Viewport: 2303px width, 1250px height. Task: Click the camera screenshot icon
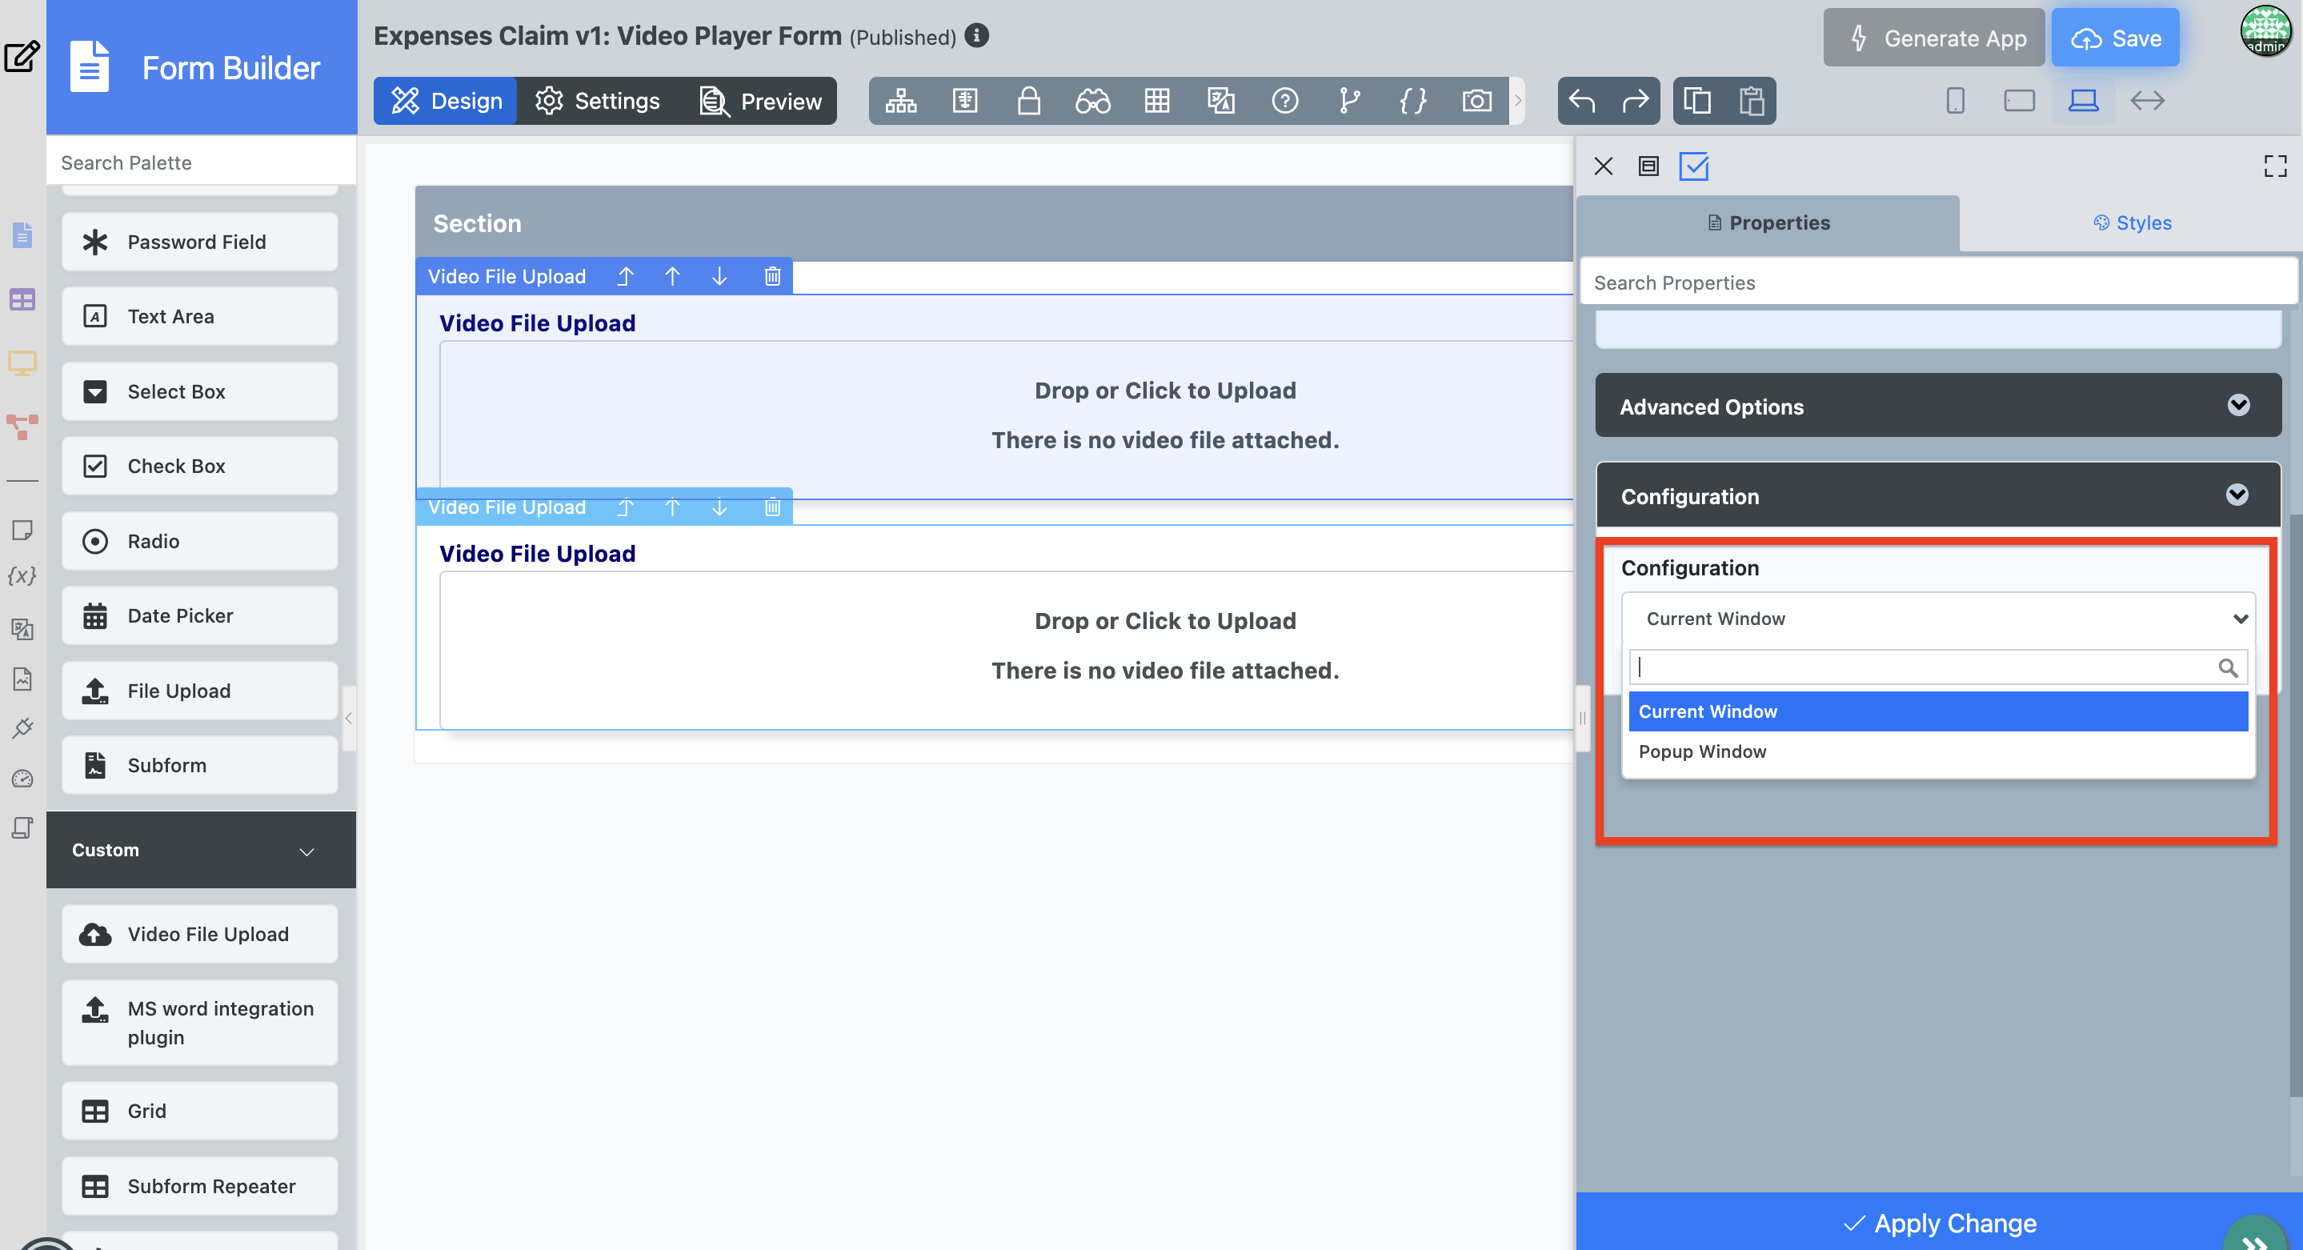point(1477,101)
